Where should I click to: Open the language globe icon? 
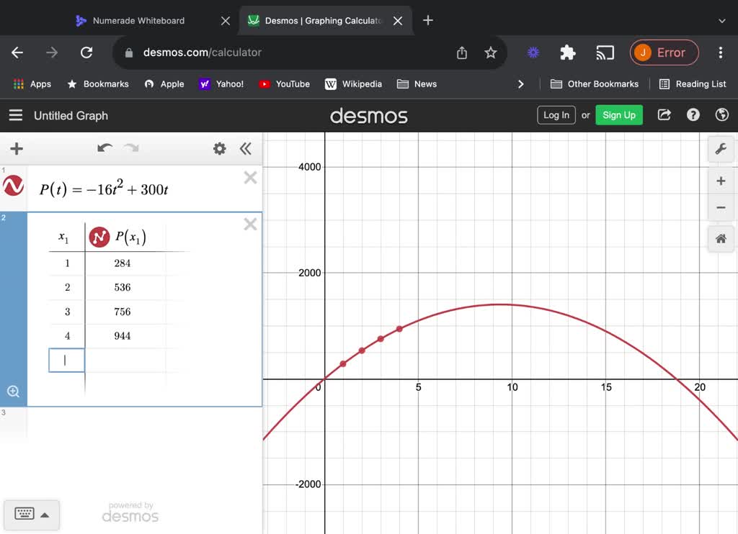pyautogui.click(x=721, y=115)
